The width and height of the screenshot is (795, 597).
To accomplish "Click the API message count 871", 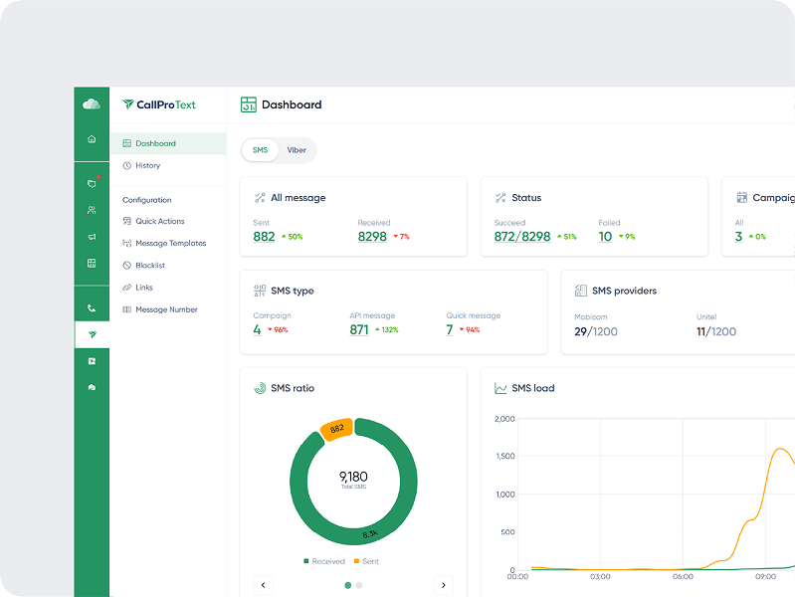I will pyautogui.click(x=359, y=329).
